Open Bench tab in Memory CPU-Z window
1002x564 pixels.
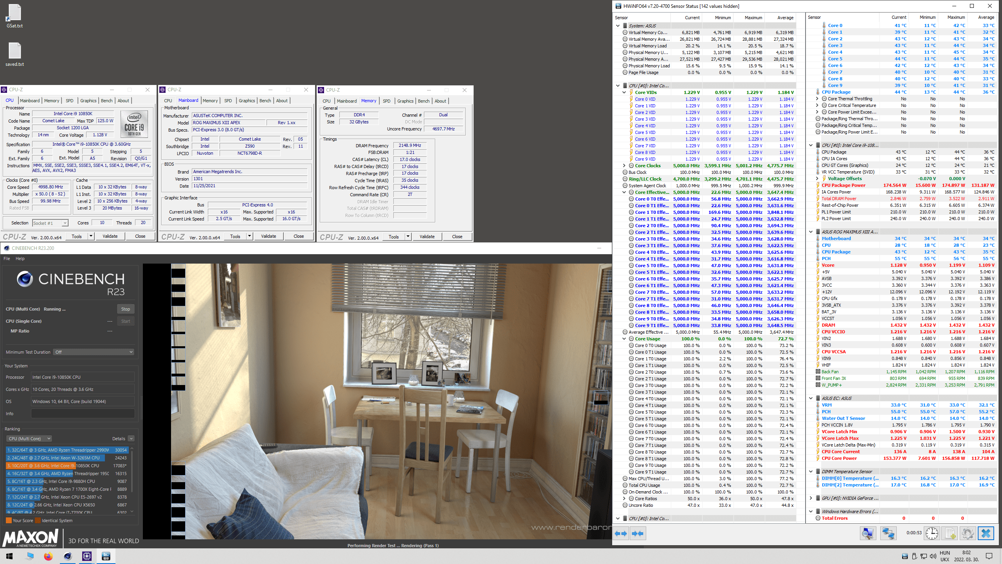click(x=424, y=101)
